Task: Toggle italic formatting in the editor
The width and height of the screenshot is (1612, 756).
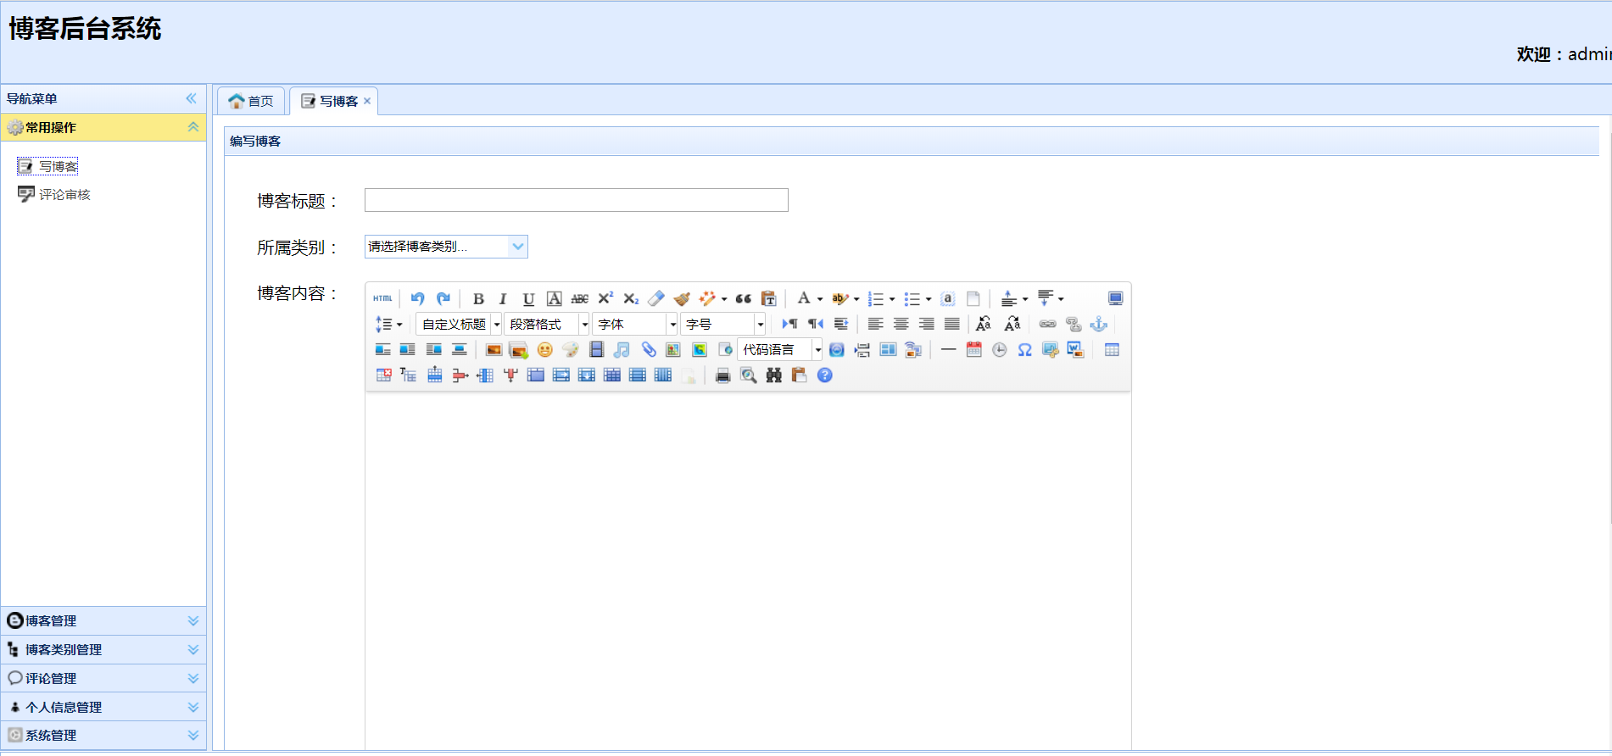Action: (503, 298)
